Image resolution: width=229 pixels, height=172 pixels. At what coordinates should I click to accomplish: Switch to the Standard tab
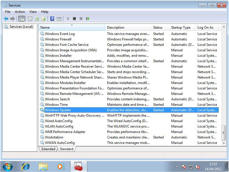[x=66, y=149]
